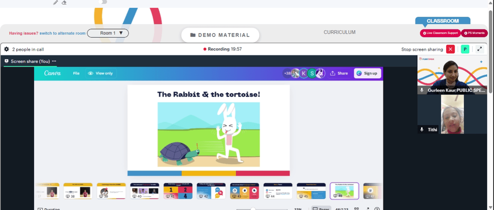Toggle the switch beside the eraser

pyautogui.click(x=103, y=2)
